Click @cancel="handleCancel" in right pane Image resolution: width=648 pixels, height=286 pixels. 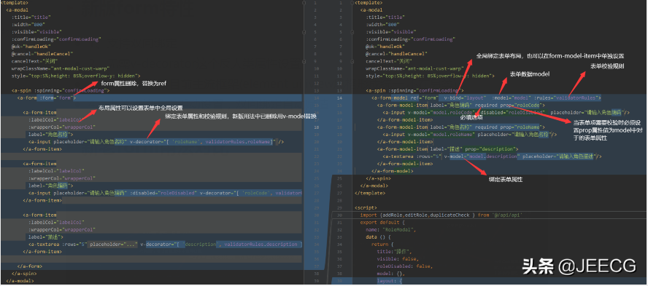pos(396,54)
